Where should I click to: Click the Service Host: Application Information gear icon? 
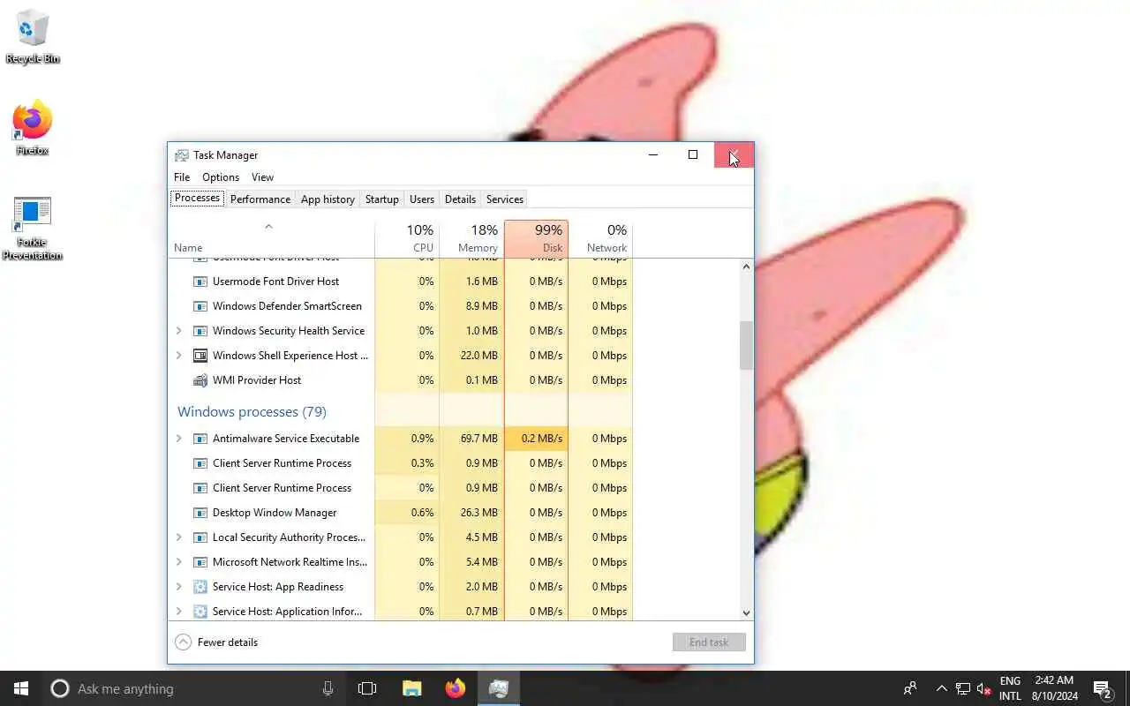[x=200, y=612]
